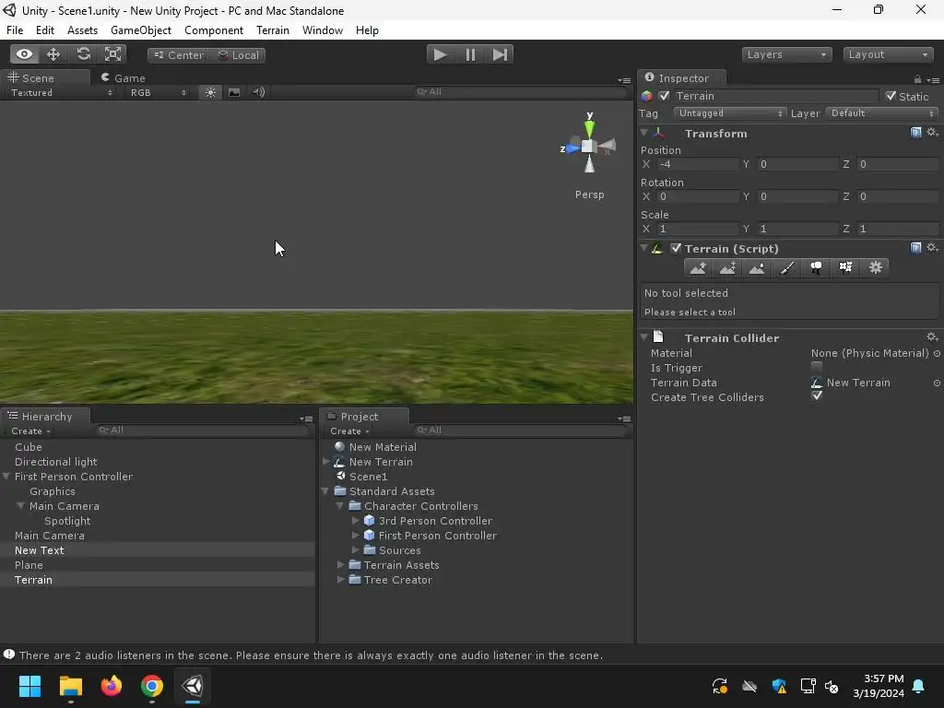
Task: Open the Hierarchy Create dropdown
Action: (x=30, y=431)
